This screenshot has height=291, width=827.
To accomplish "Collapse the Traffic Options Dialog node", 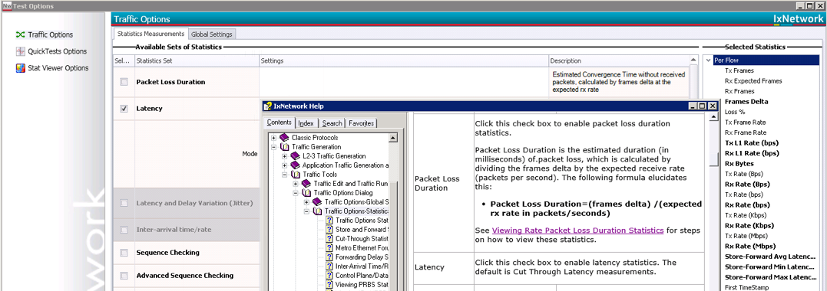I will [x=296, y=193].
